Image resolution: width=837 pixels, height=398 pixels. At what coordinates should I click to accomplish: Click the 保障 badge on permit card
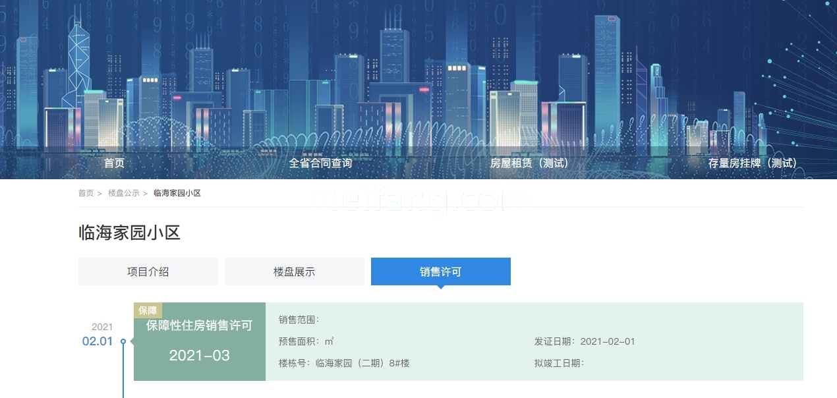coord(148,310)
